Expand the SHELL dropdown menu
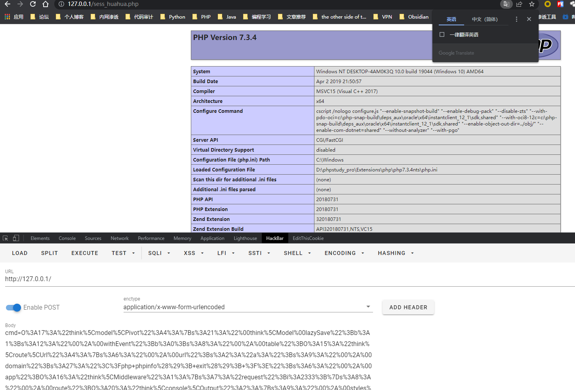The image size is (575, 390). coord(297,253)
